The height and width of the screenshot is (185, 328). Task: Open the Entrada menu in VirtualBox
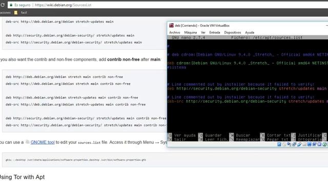[x=215, y=32]
